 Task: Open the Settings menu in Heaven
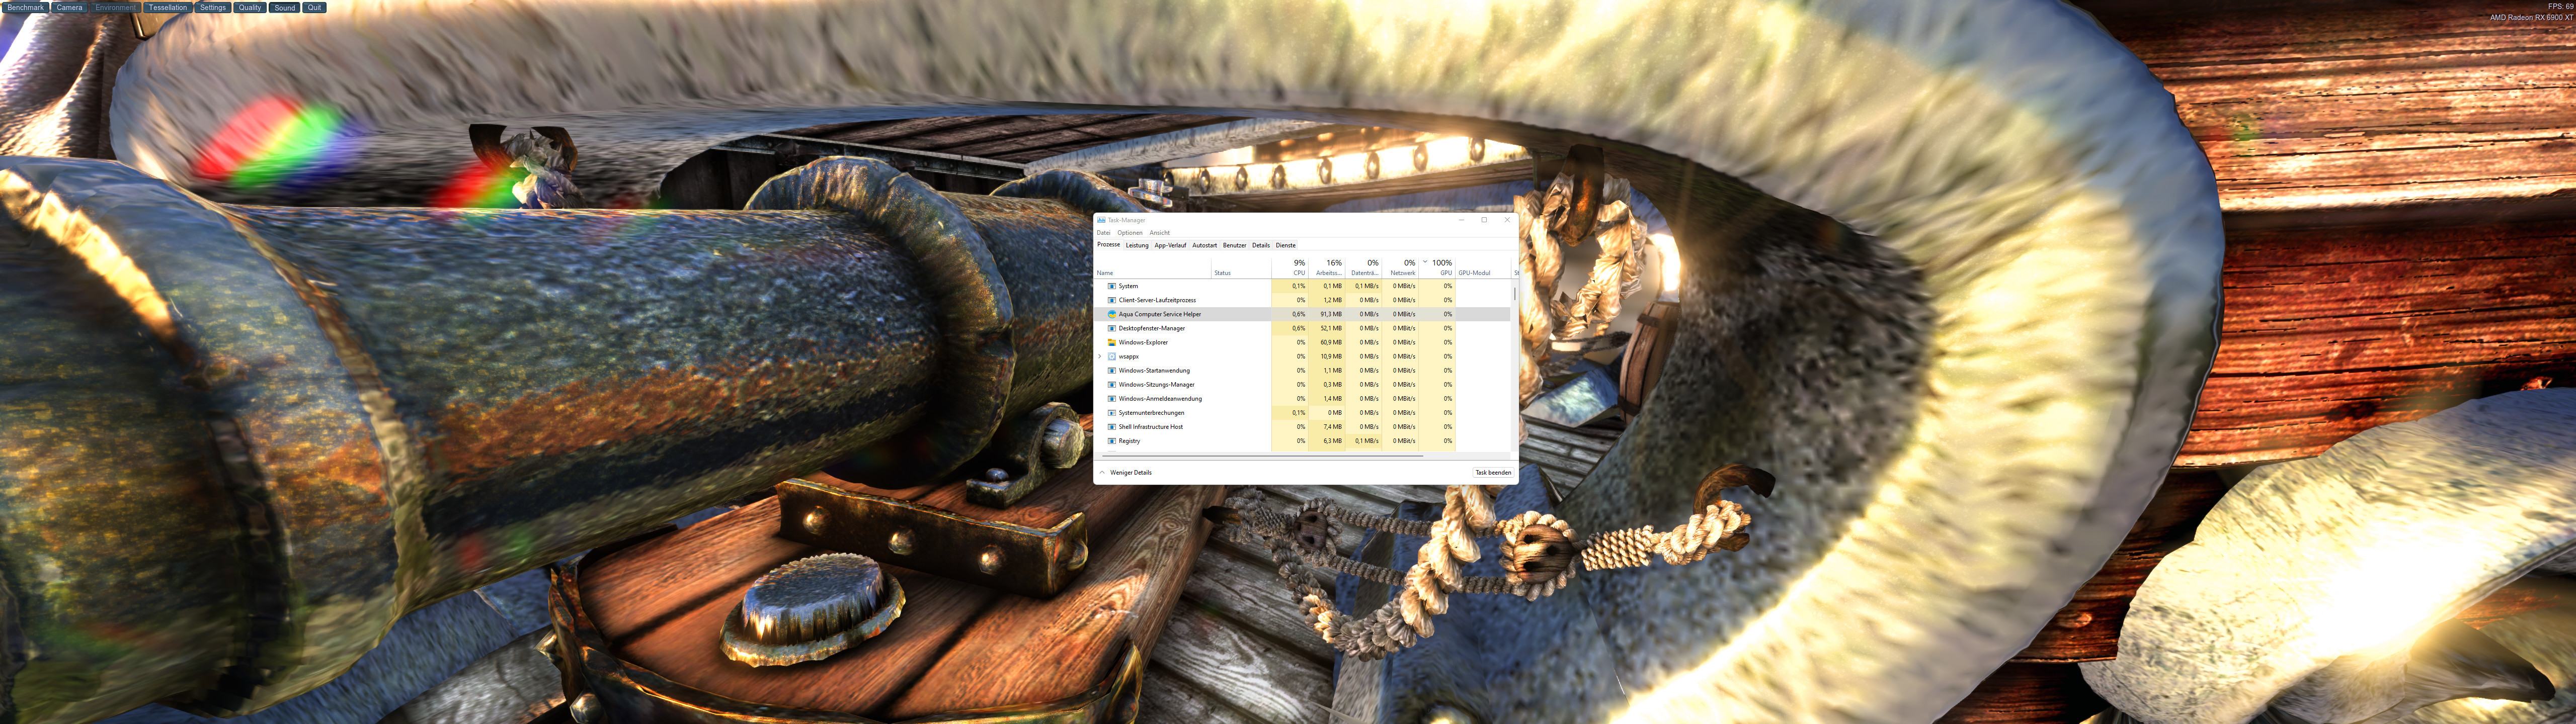point(213,7)
